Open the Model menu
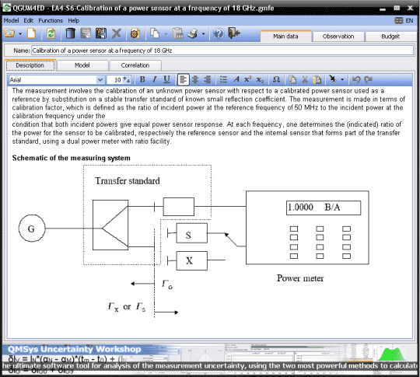The height and width of the screenshot is (377, 420). click(x=11, y=21)
